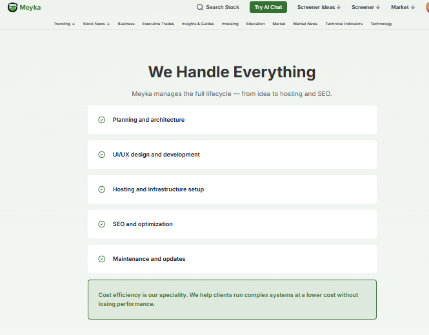429x335 pixels.
Task: Open Insights & Guides category
Action: pyautogui.click(x=198, y=24)
